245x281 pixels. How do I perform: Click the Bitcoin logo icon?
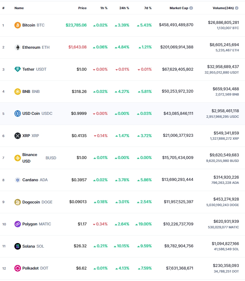18,25
